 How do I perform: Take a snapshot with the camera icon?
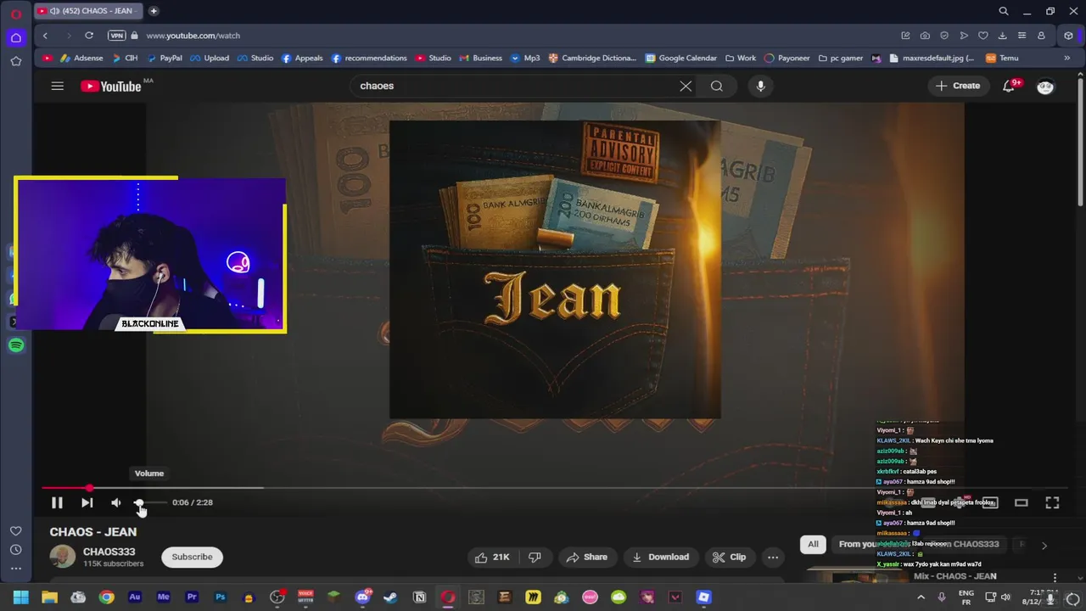pyautogui.click(x=925, y=36)
